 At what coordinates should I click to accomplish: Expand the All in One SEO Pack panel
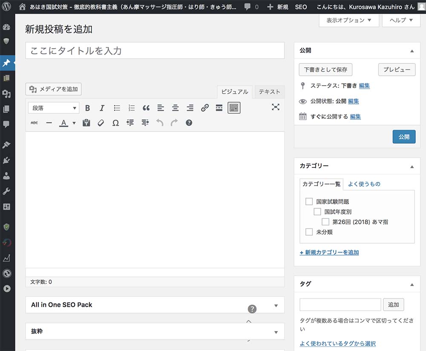coord(276,305)
